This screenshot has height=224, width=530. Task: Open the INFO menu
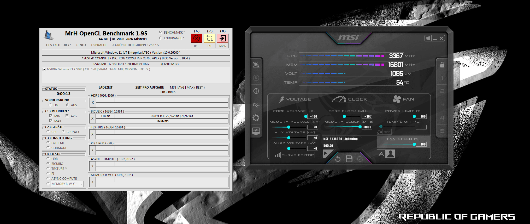[x=81, y=45]
